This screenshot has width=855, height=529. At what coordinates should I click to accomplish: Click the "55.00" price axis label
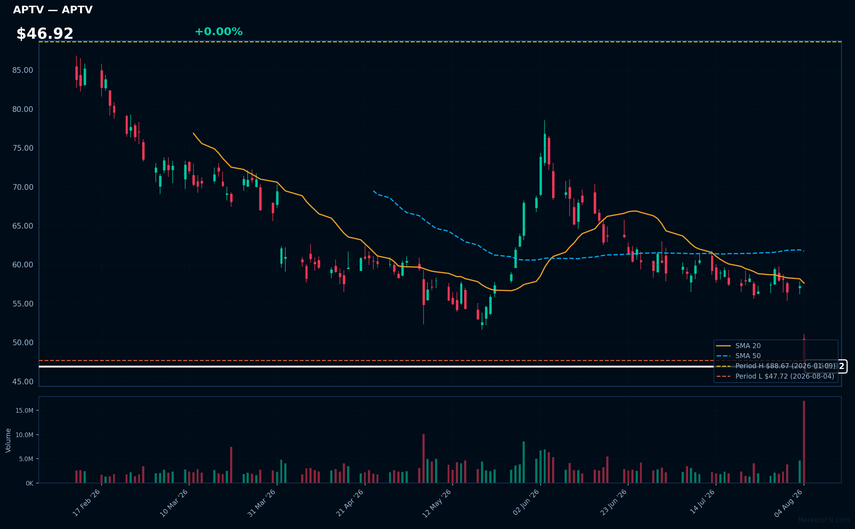pos(23,304)
